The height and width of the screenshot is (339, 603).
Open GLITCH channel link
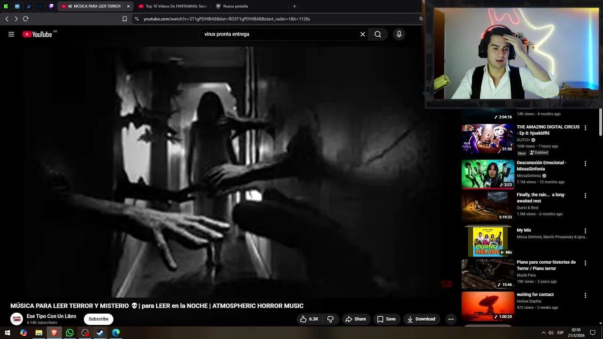point(523,140)
